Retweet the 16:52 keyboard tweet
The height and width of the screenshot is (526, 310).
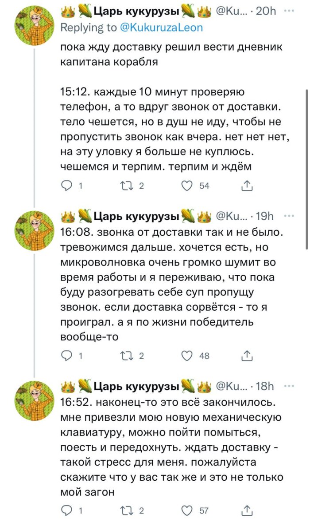pos(128,510)
